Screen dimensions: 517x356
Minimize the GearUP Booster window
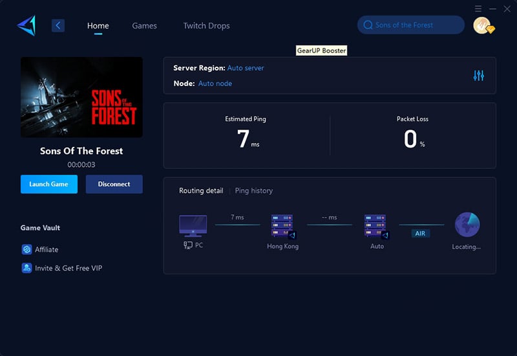(x=492, y=8)
